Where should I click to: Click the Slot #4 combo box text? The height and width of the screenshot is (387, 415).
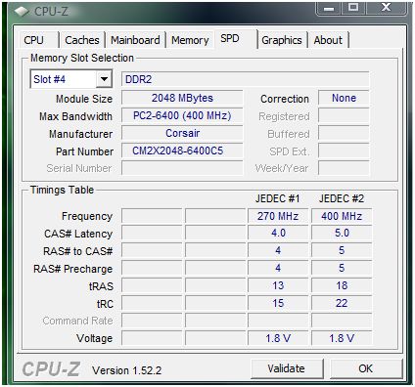pos(49,79)
